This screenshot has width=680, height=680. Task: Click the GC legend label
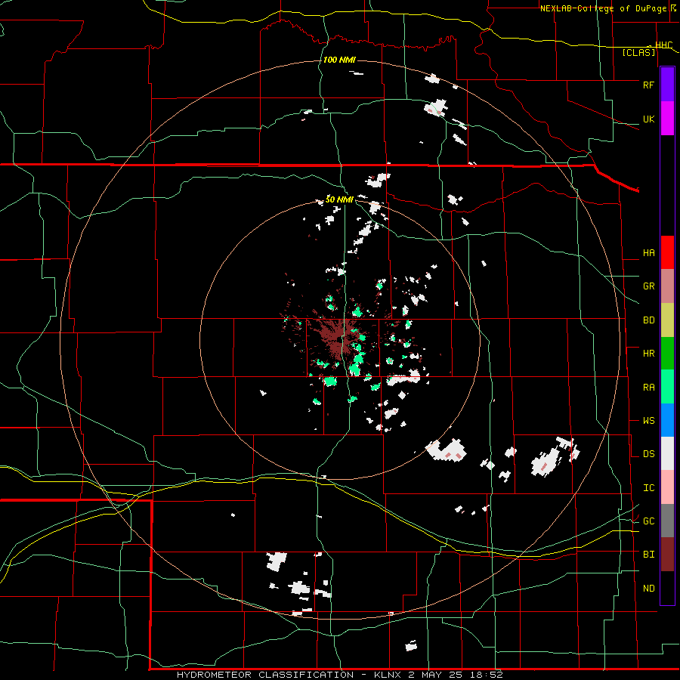[648, 521]
